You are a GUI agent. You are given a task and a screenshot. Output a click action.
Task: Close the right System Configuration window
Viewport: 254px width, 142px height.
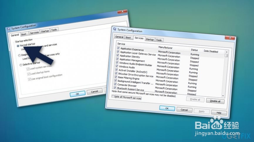(x=230, y=38)
